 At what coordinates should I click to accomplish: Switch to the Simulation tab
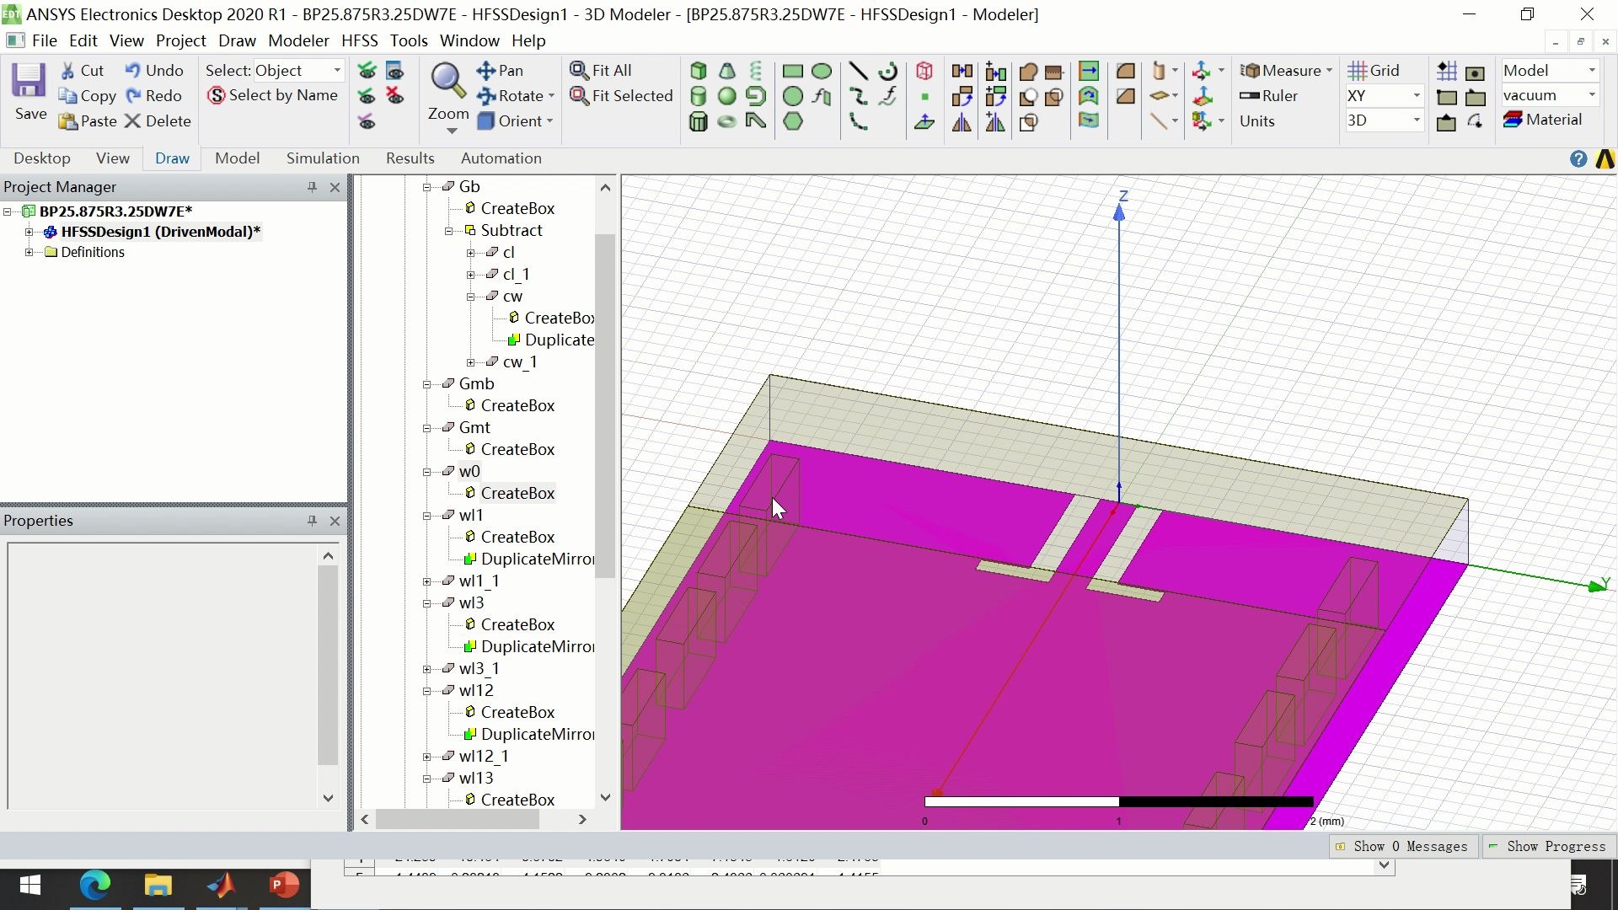[x=322, y=158]
